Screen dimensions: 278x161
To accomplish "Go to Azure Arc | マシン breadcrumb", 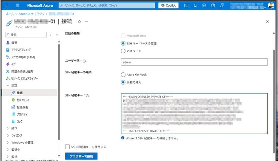I will click(31, 14).
